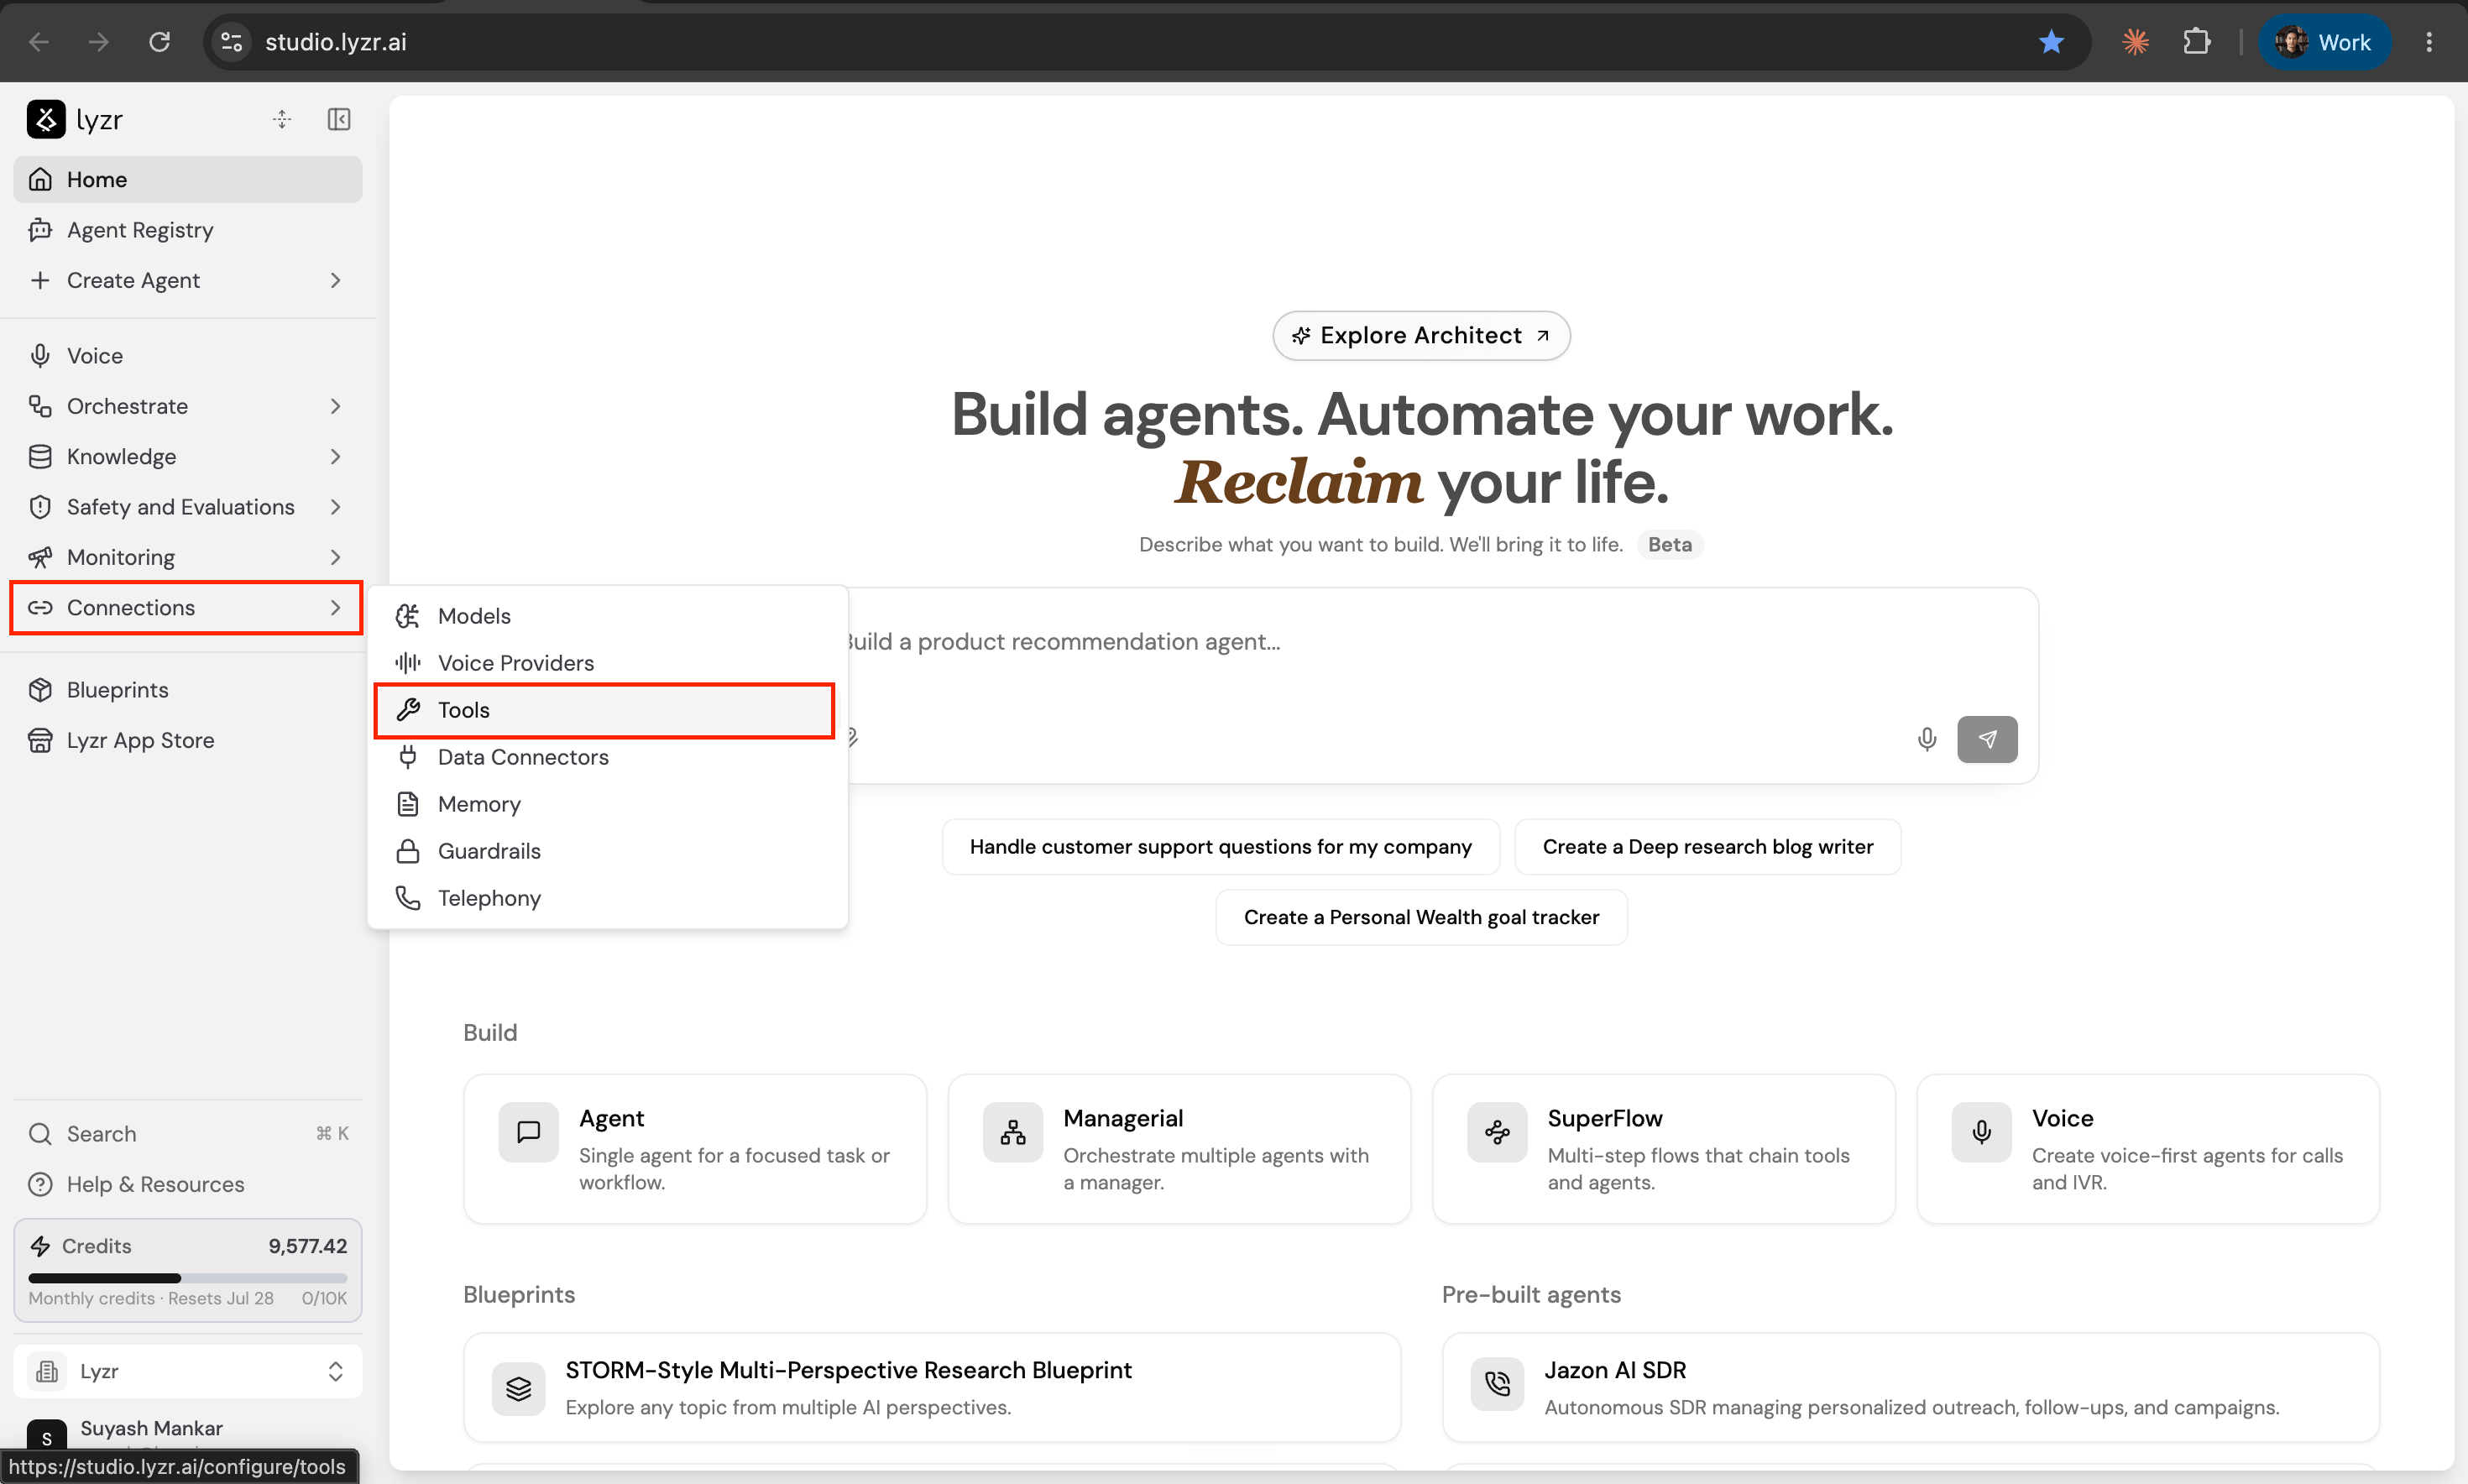Open the Voice build card
Image resolution: width=2468 pixels, height=1484 pixels.
2147,1149
